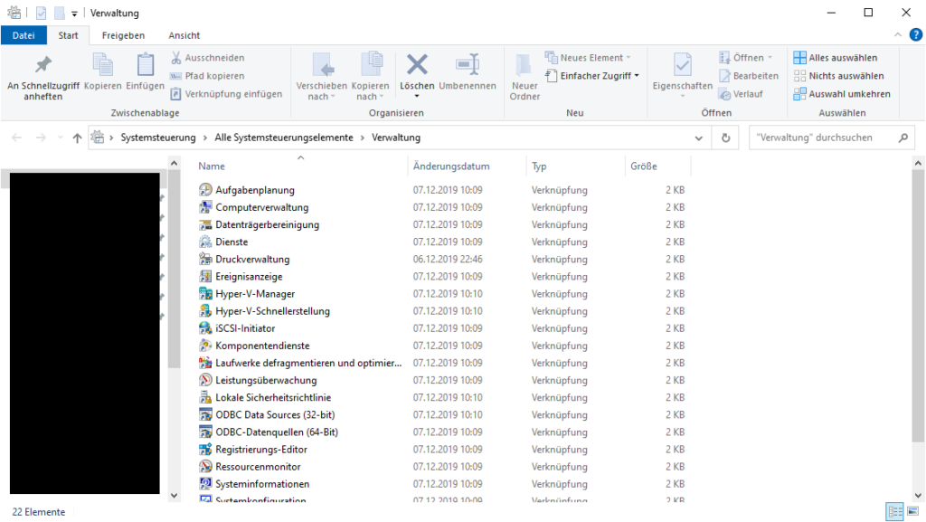The width and height of the screenshot is (926, 522).
Task: Click the Hyper-V-Schnellerstellung icon
Action: [x=205, y=310]
